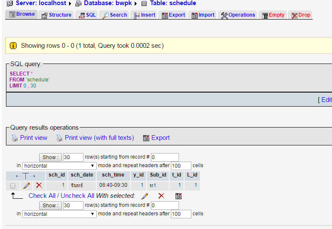The width and height of the screenshot is (332, 229).
Task: Click the 08:40-09:30 cell
Action: [113, 185]
